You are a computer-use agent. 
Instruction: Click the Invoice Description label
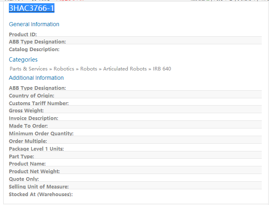(x=33, y=118)
